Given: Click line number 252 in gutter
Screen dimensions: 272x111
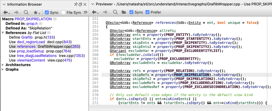Looking at the screenshot, I should pos(95,23).
